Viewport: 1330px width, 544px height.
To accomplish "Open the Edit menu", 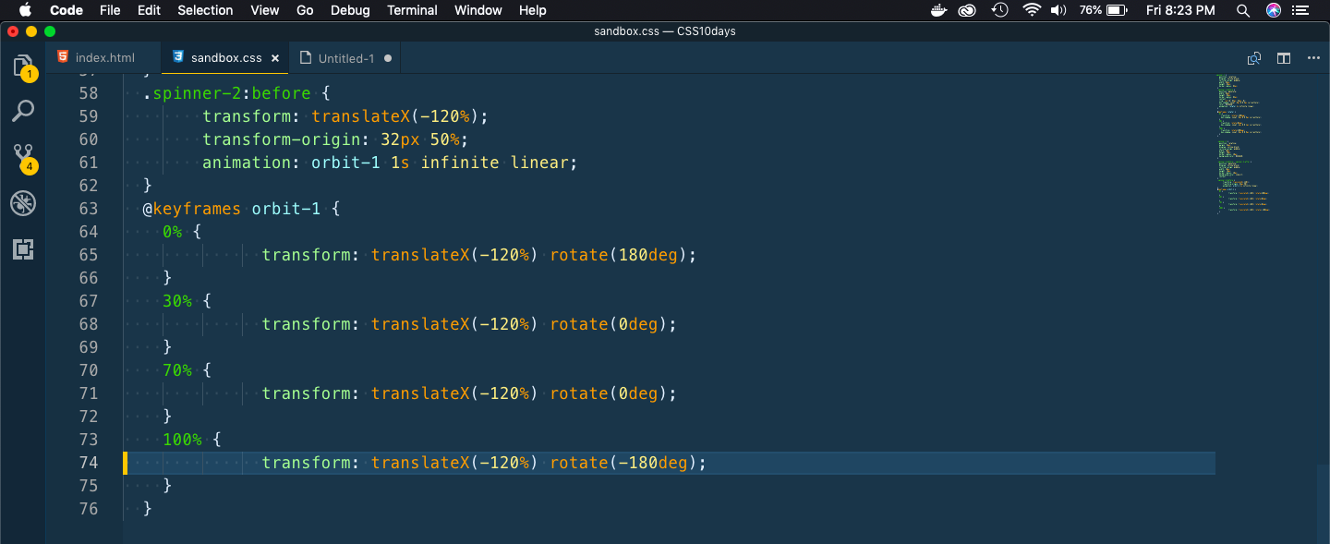I will (149, 10).
